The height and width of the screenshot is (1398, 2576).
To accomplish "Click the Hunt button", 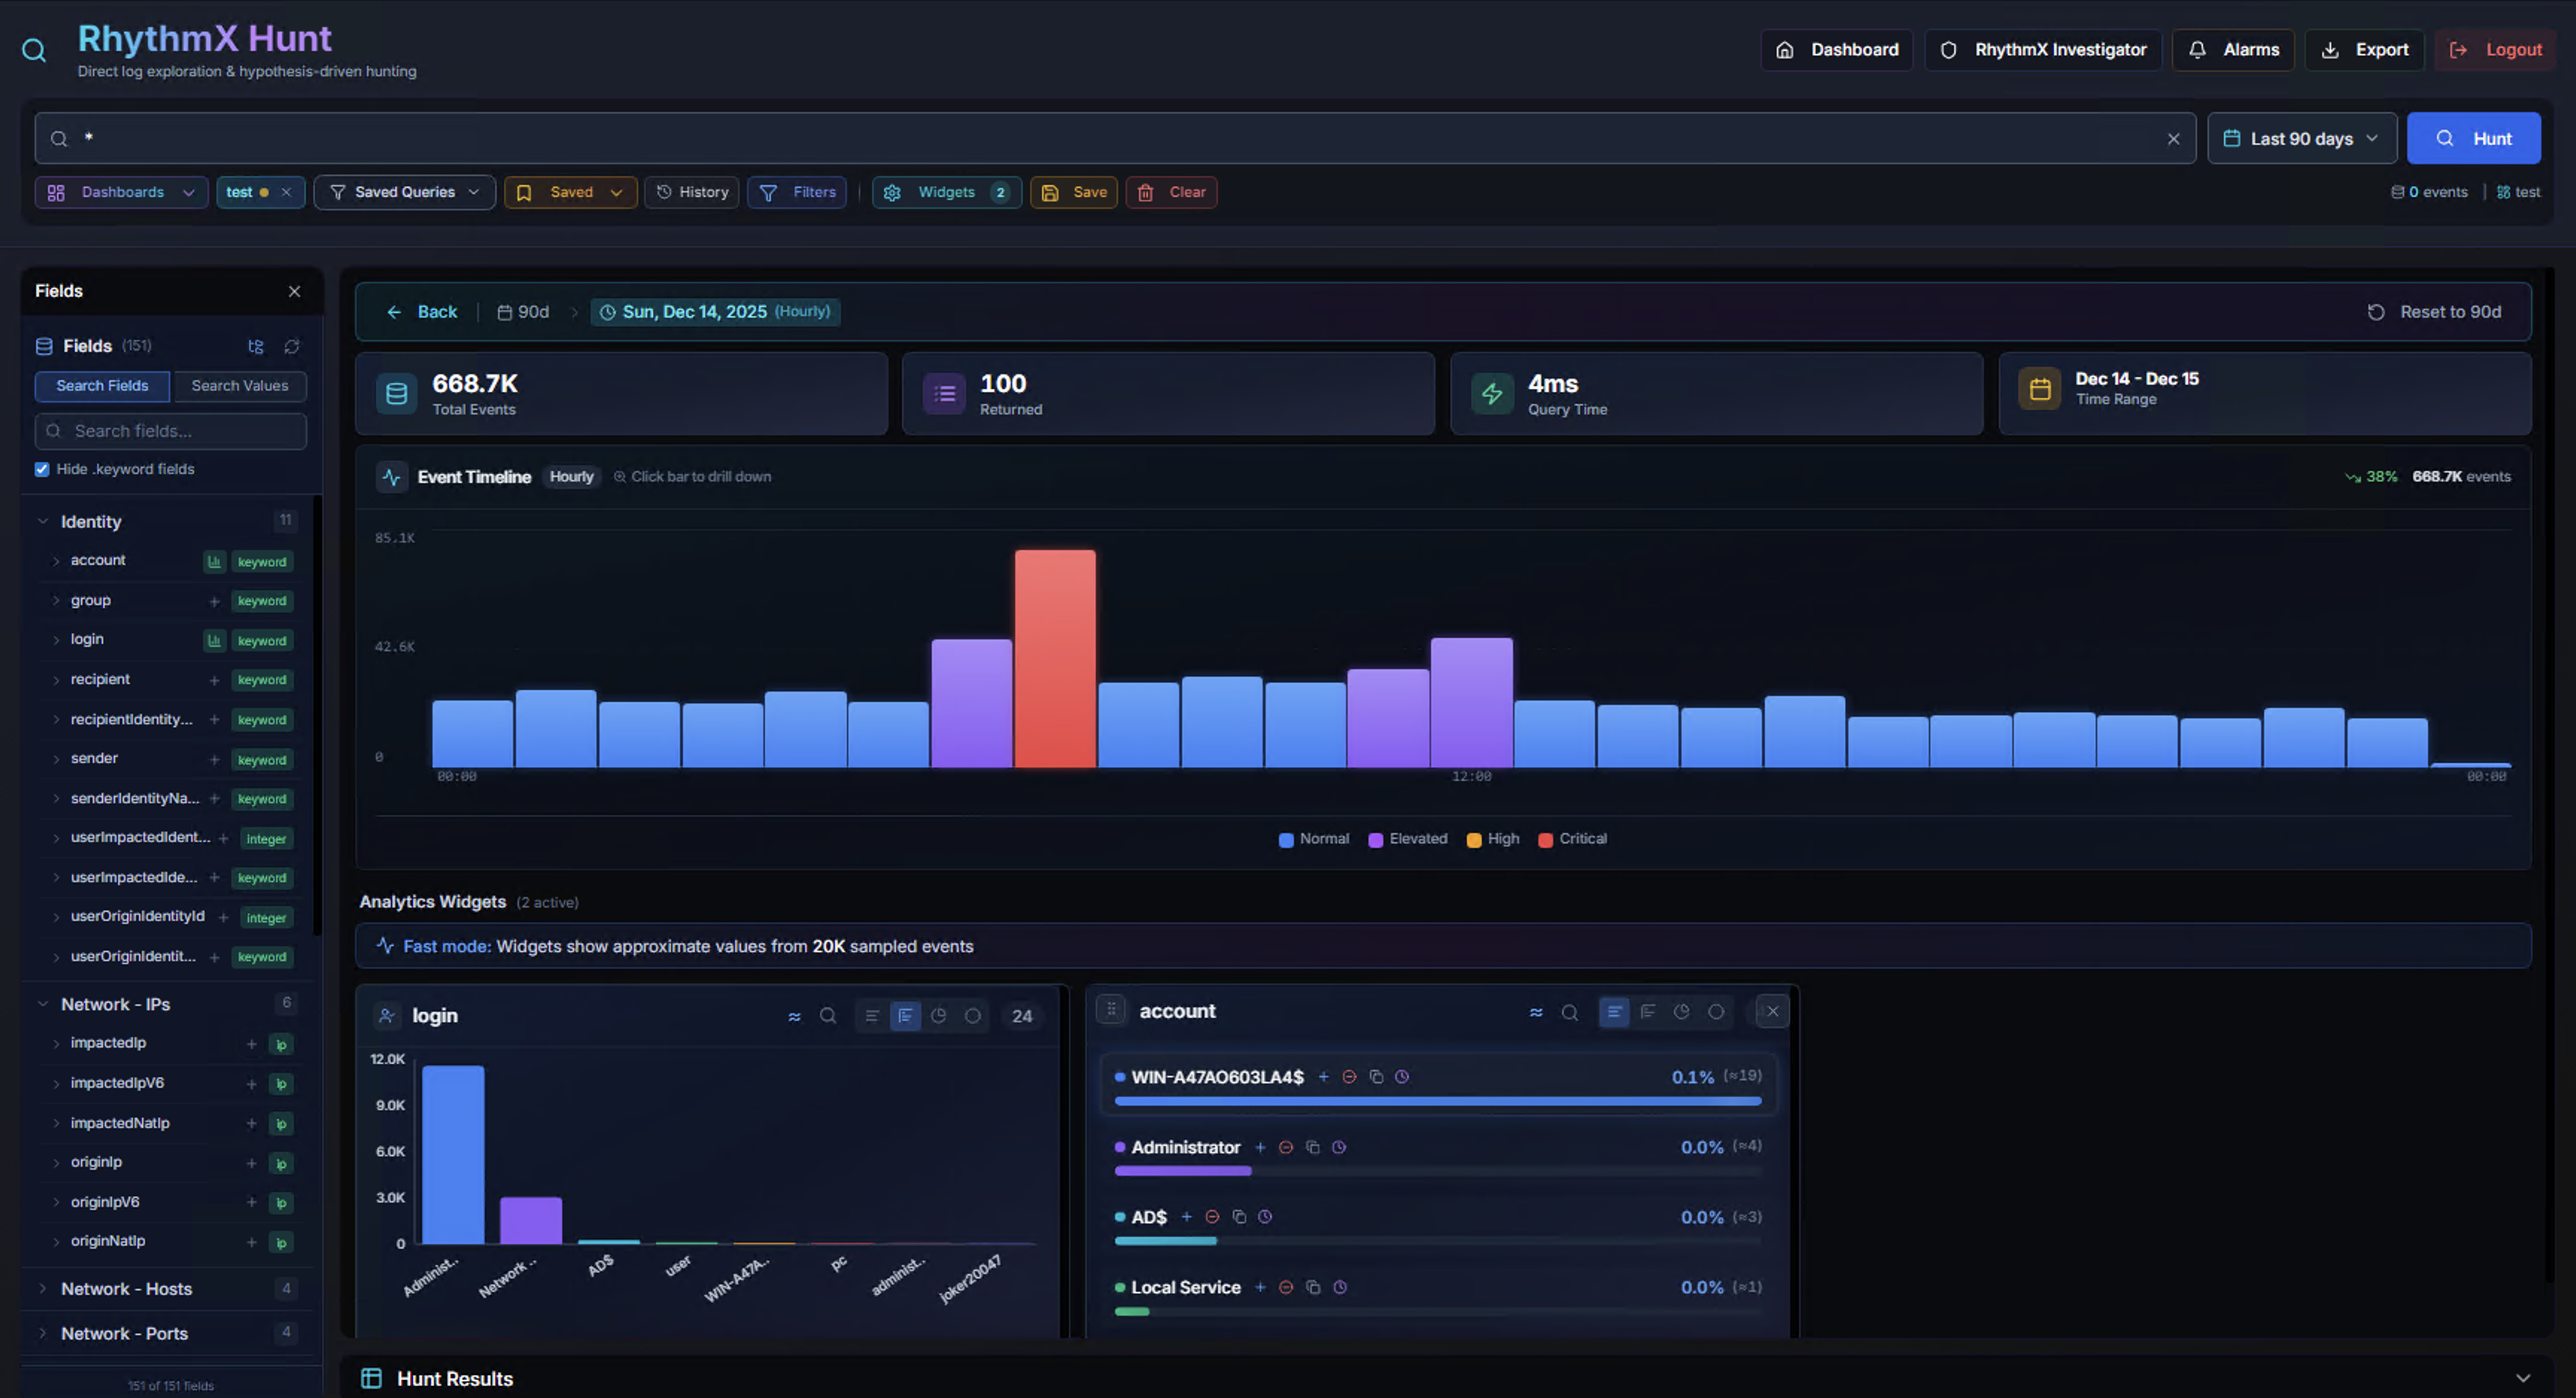I will [x=2474, y=138].
